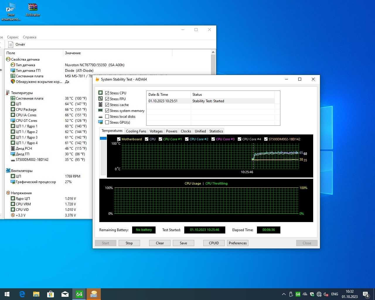The width and height of the screenshot is (375, 300).
Task: Enable the Stress local disks checkbox
Action: (x=107, y=116)
